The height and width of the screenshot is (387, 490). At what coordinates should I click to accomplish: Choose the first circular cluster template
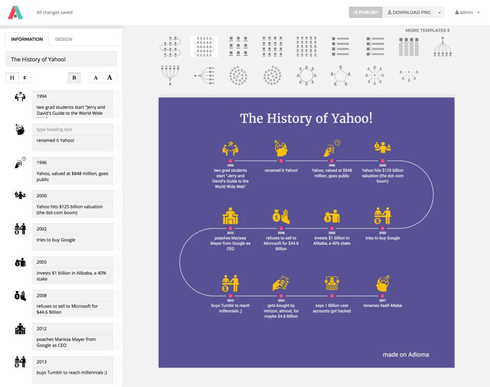click(238, 75)
